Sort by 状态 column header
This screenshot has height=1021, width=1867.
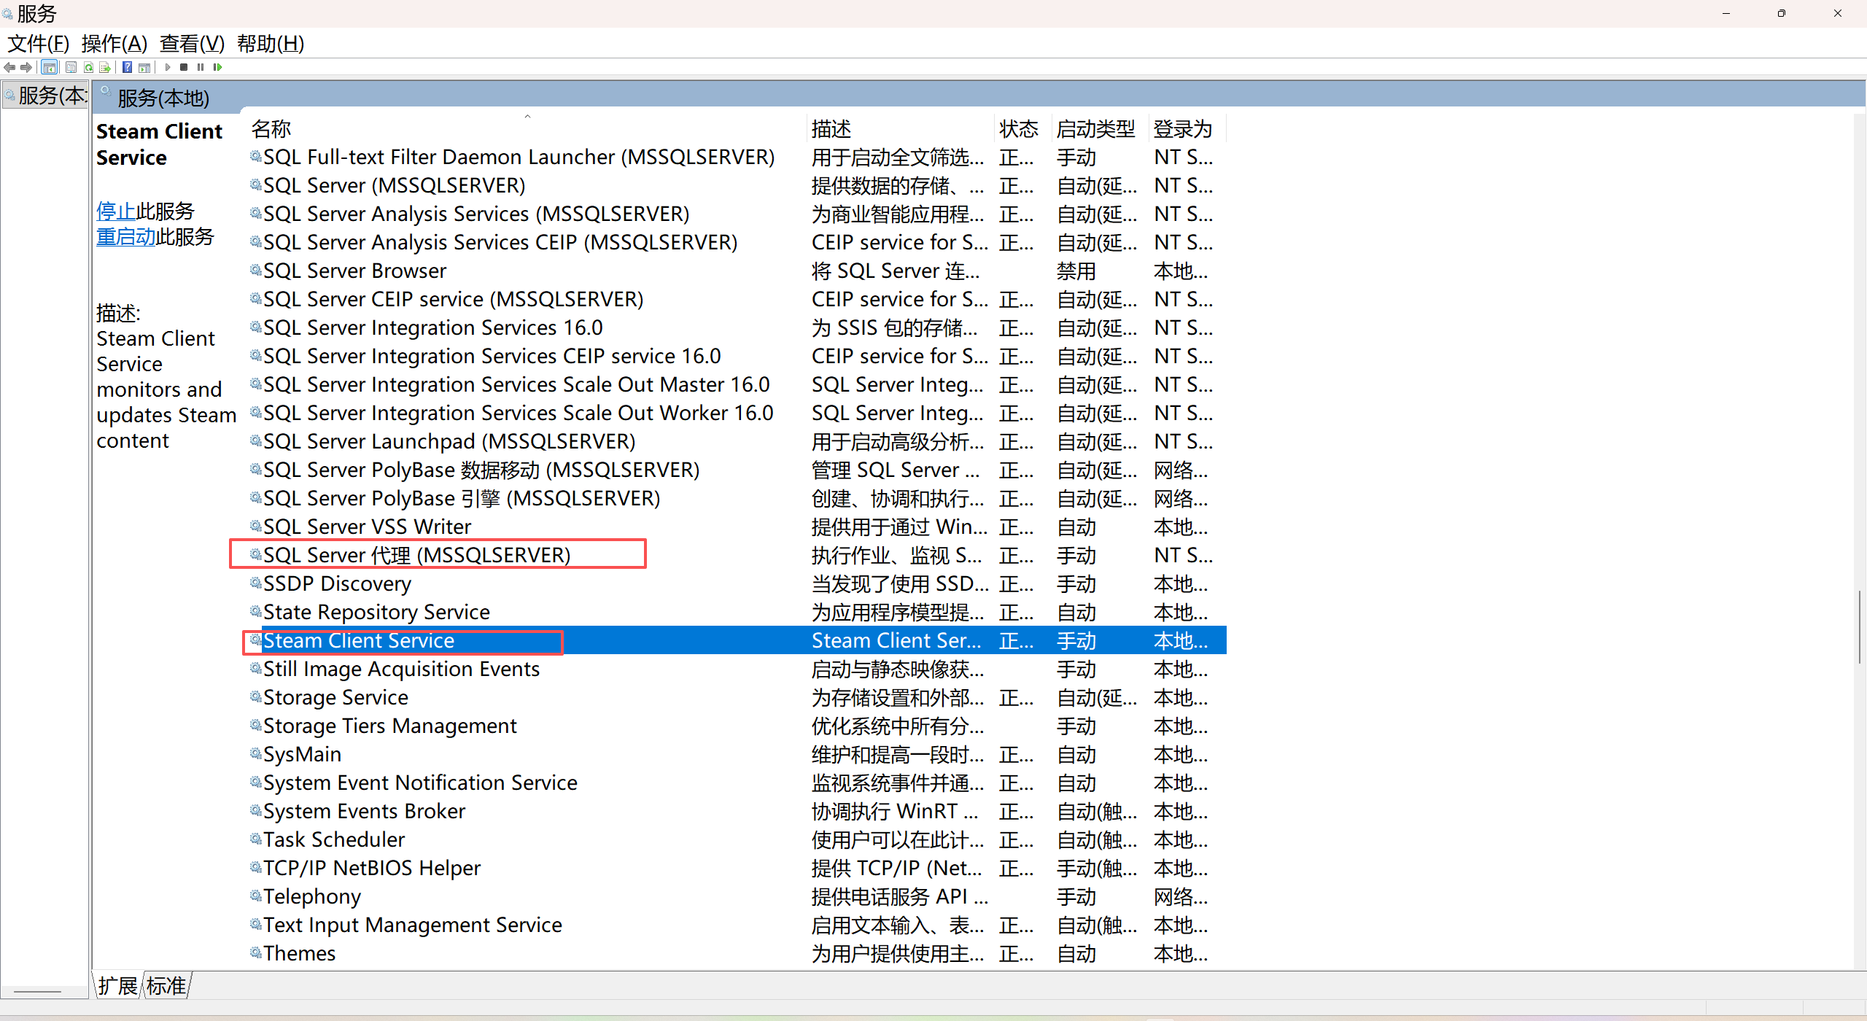(1018, 129)
